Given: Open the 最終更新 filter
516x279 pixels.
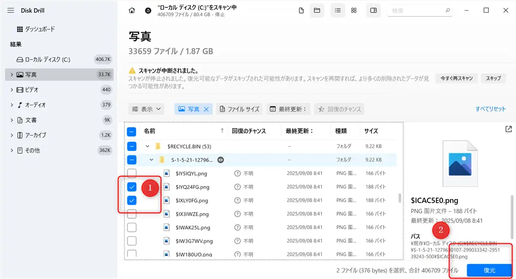Looking at the screenshot, I should pyautogui.click(x=288, y=109).
